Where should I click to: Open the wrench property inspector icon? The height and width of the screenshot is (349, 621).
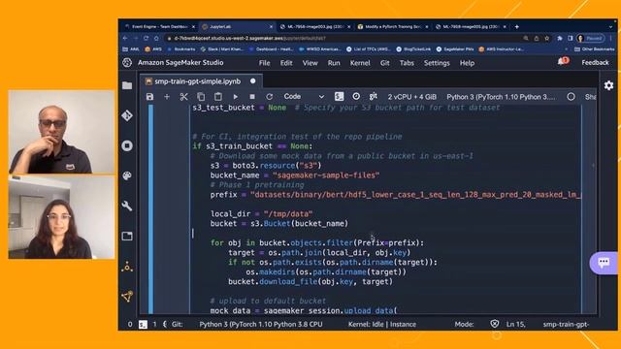(127, 206)
